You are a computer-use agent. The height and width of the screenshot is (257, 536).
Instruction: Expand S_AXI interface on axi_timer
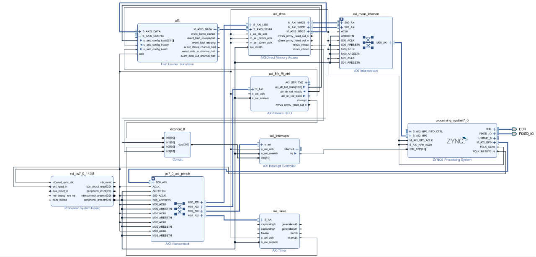(262, 220)
